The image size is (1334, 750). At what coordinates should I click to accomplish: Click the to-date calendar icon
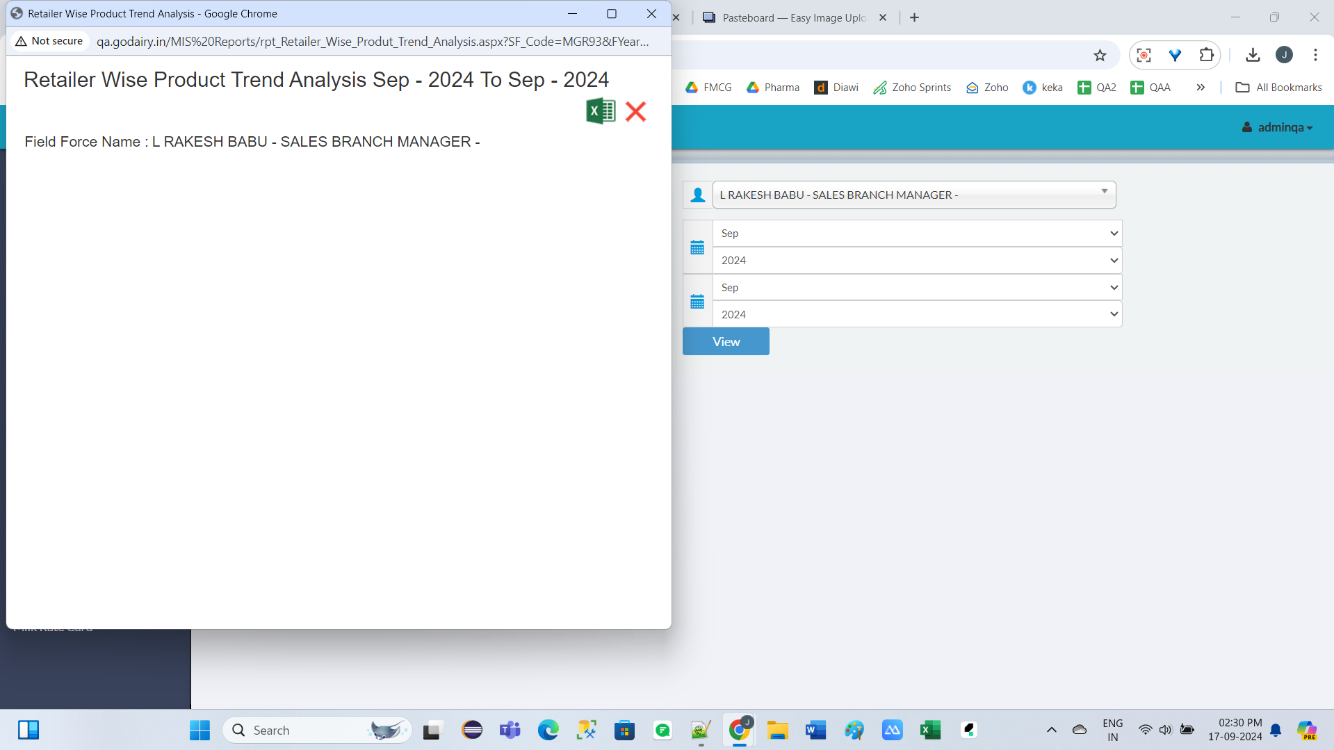(697, 302)
